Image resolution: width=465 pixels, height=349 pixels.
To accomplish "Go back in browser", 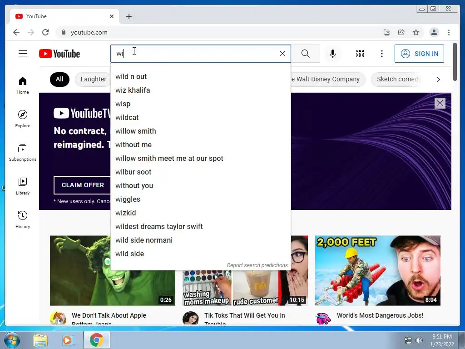I will click(x=16, y=32).
